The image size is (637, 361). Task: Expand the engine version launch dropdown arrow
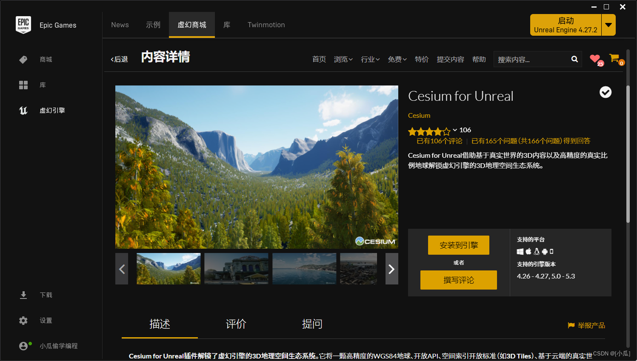pyautogui.click(x=608, y=25)
